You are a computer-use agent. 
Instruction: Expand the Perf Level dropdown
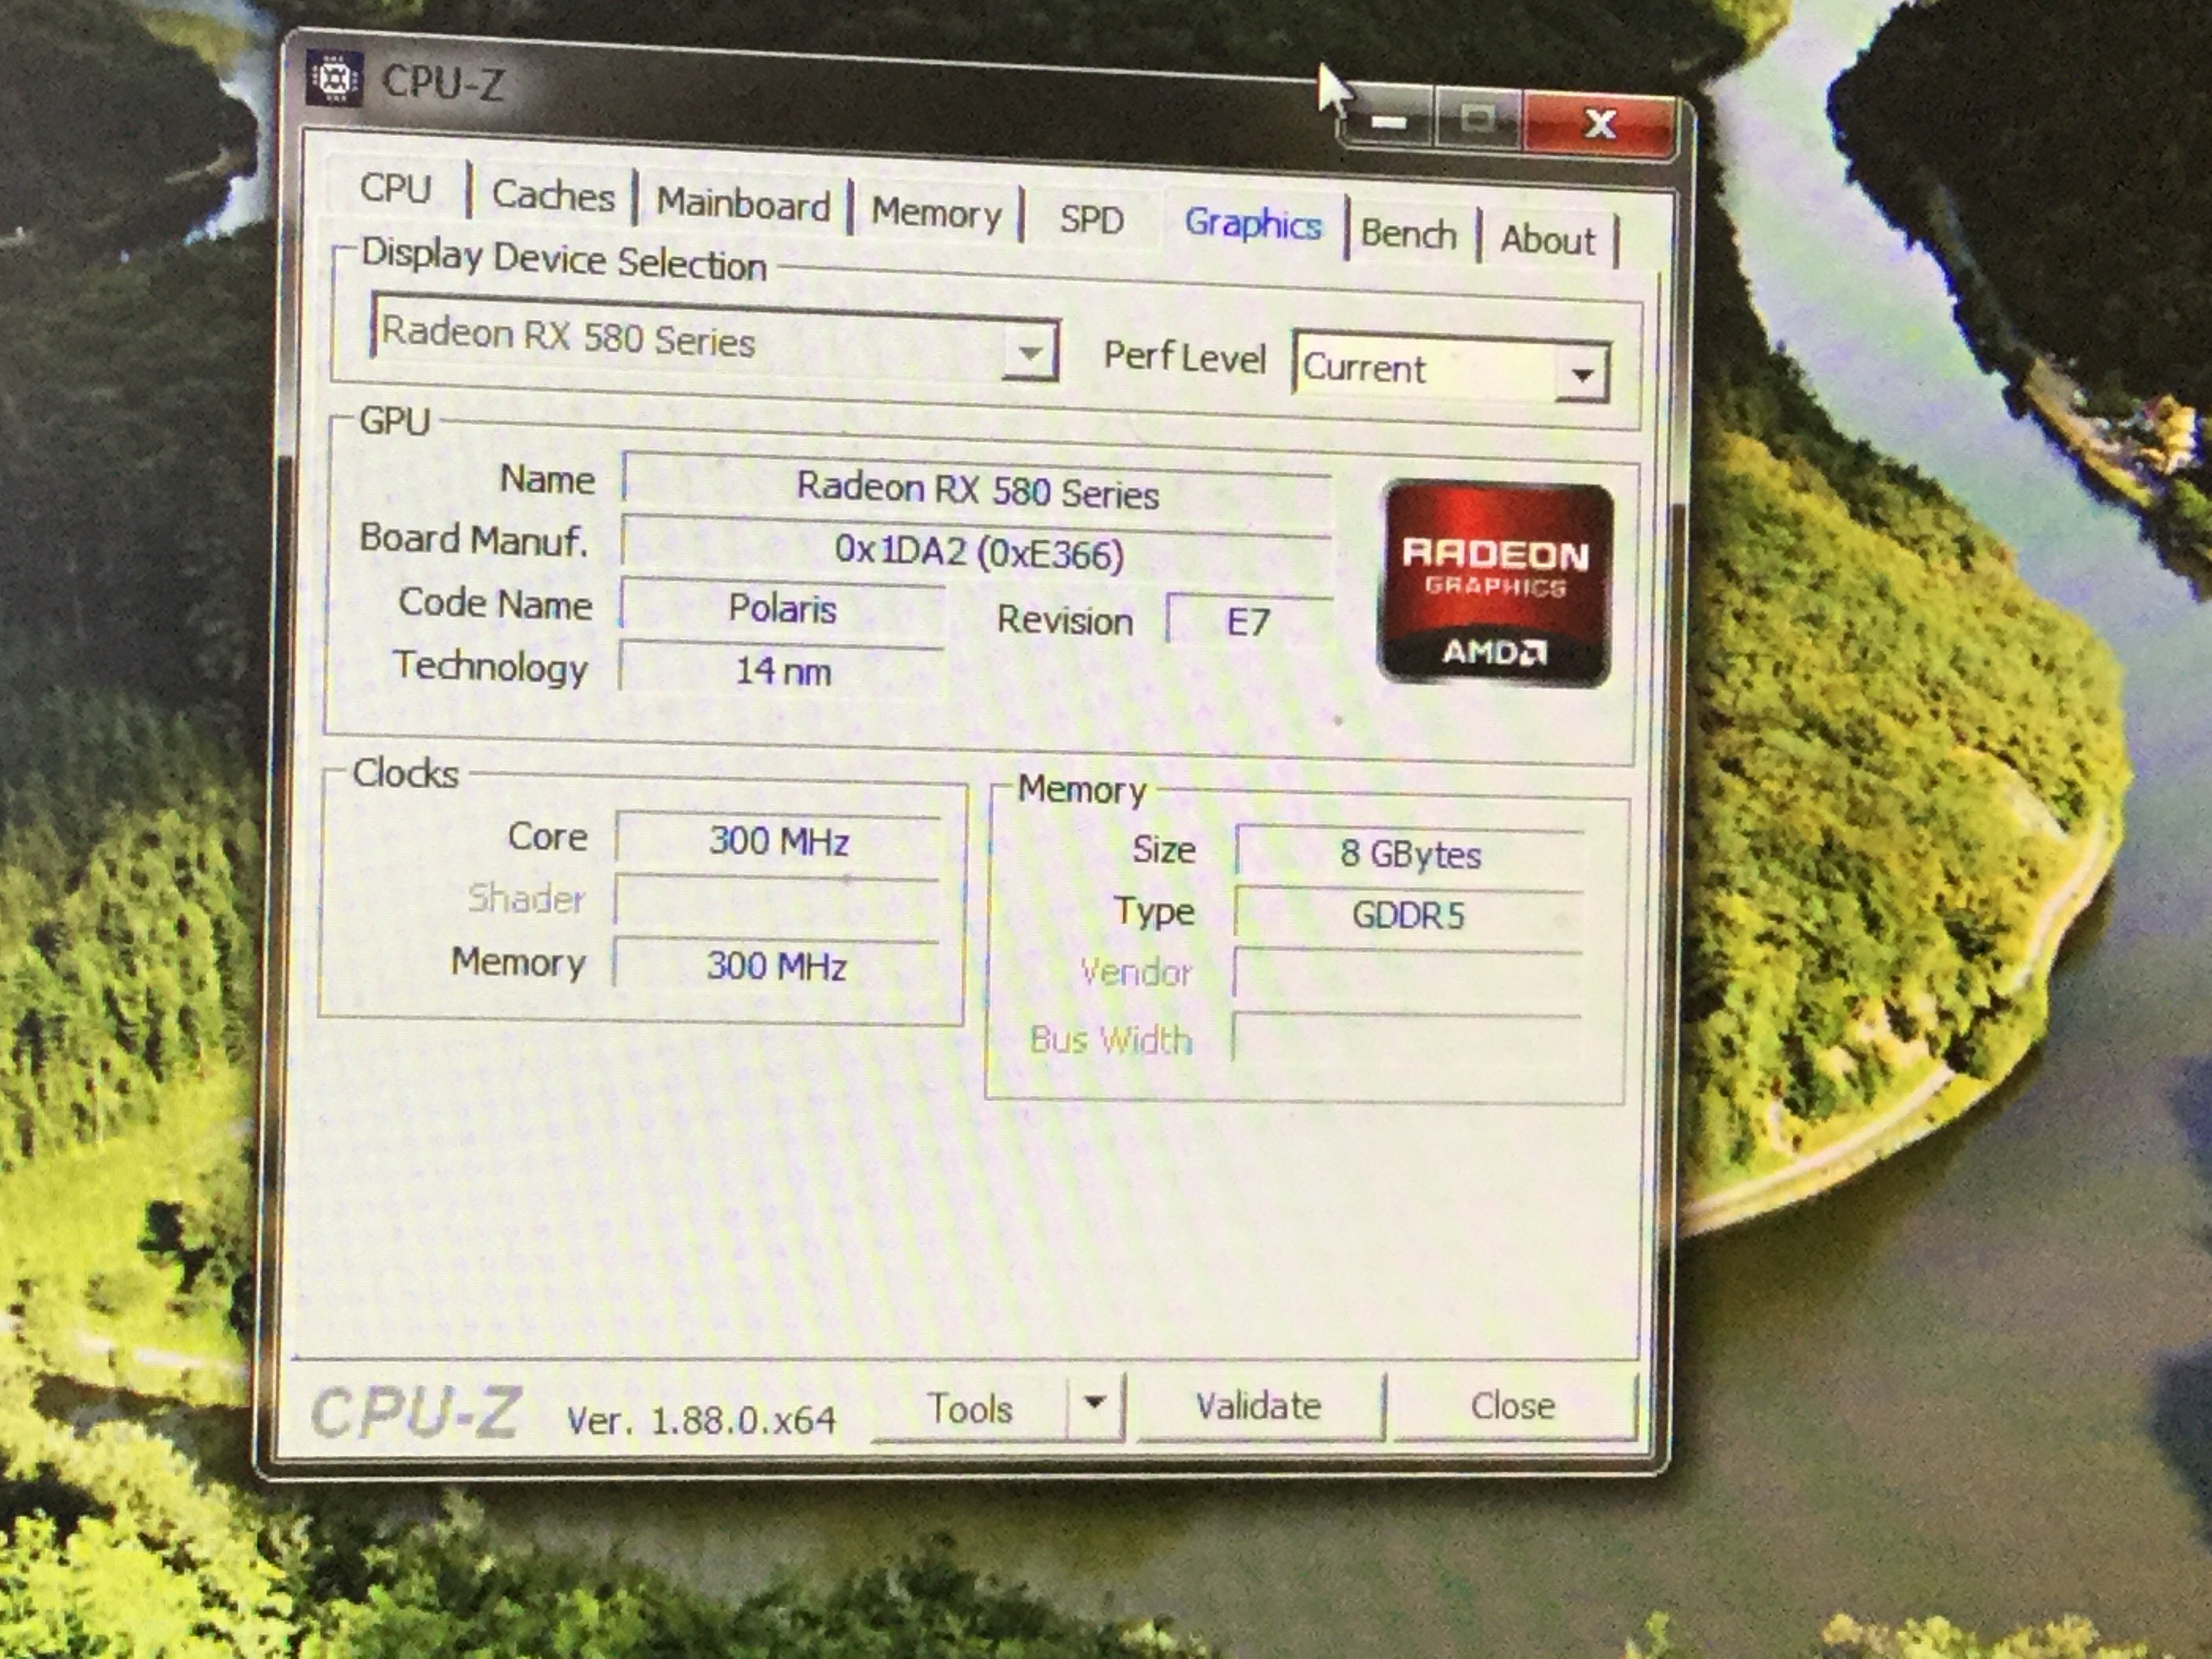(x=1581, y=375)
